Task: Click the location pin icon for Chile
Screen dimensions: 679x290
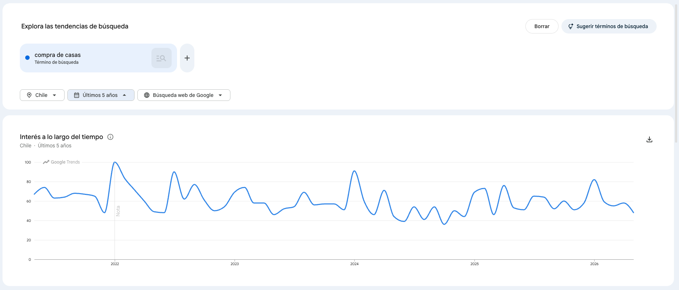Action: click(29, 95)
